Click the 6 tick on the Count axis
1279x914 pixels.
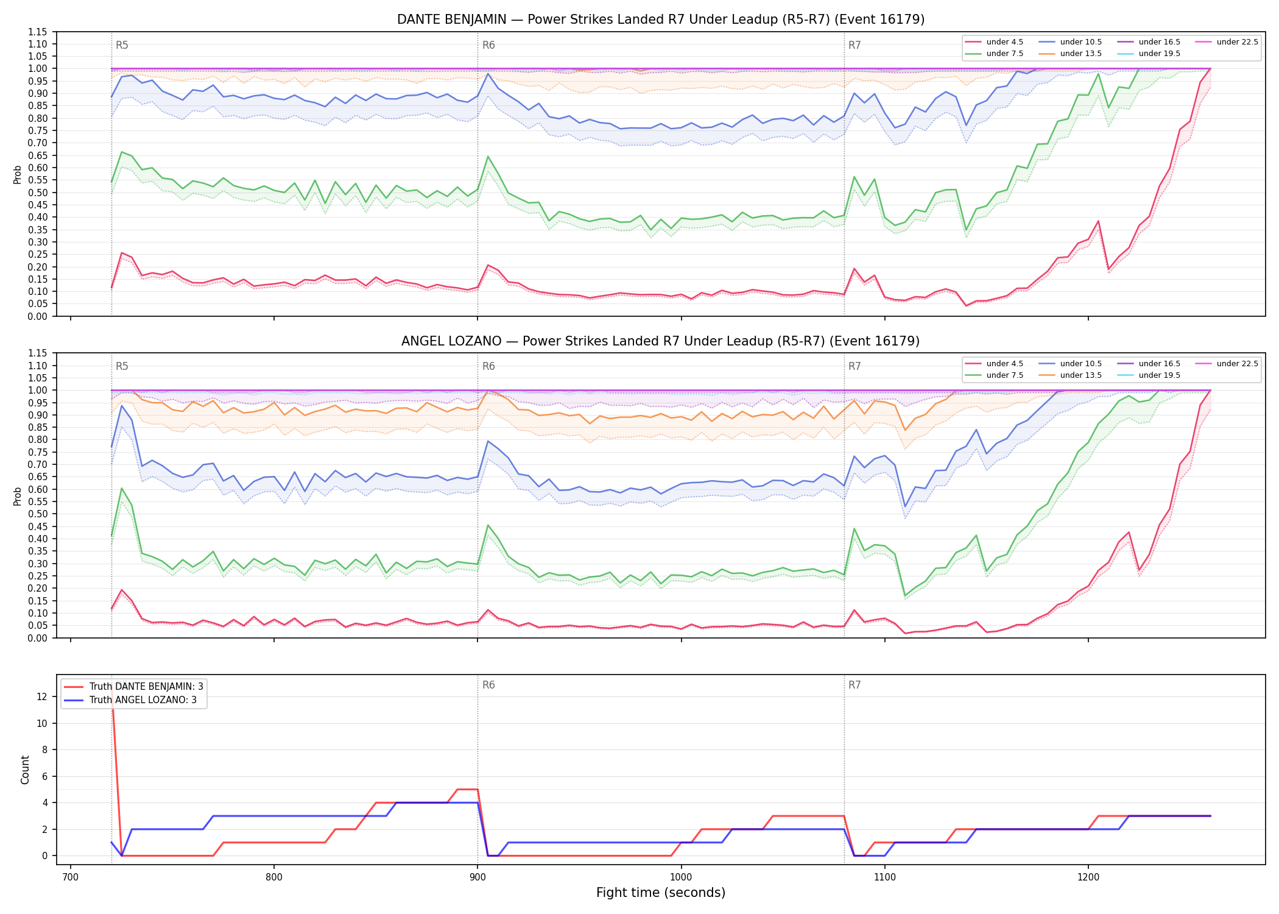pos(44,776)
